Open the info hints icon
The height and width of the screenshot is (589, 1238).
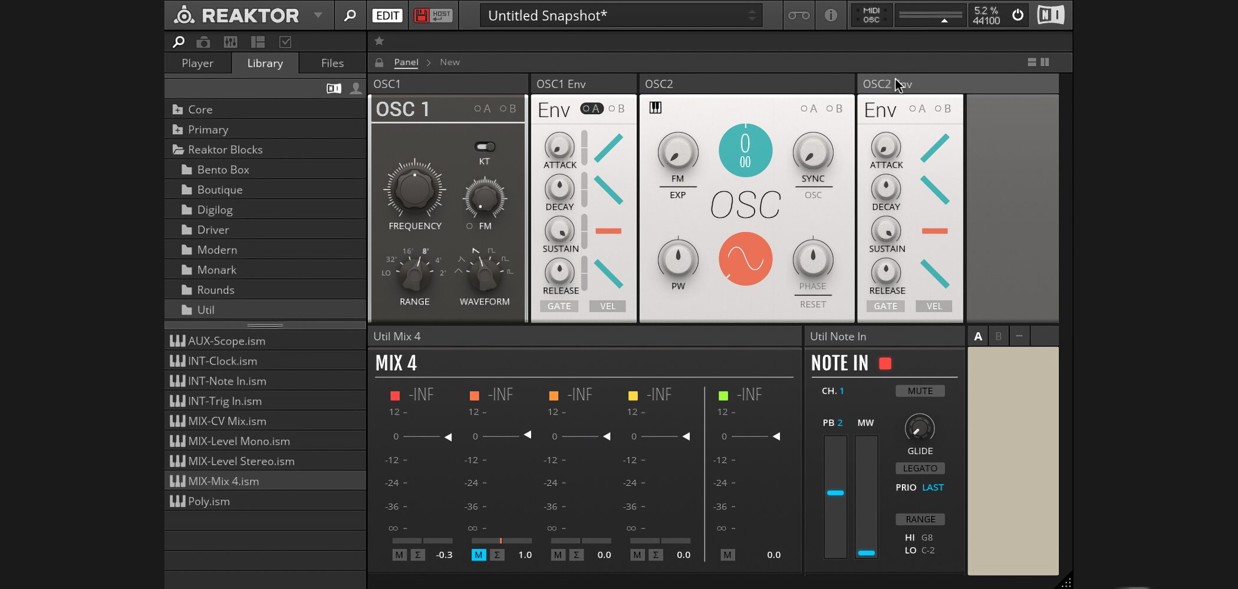pos(831,15)
